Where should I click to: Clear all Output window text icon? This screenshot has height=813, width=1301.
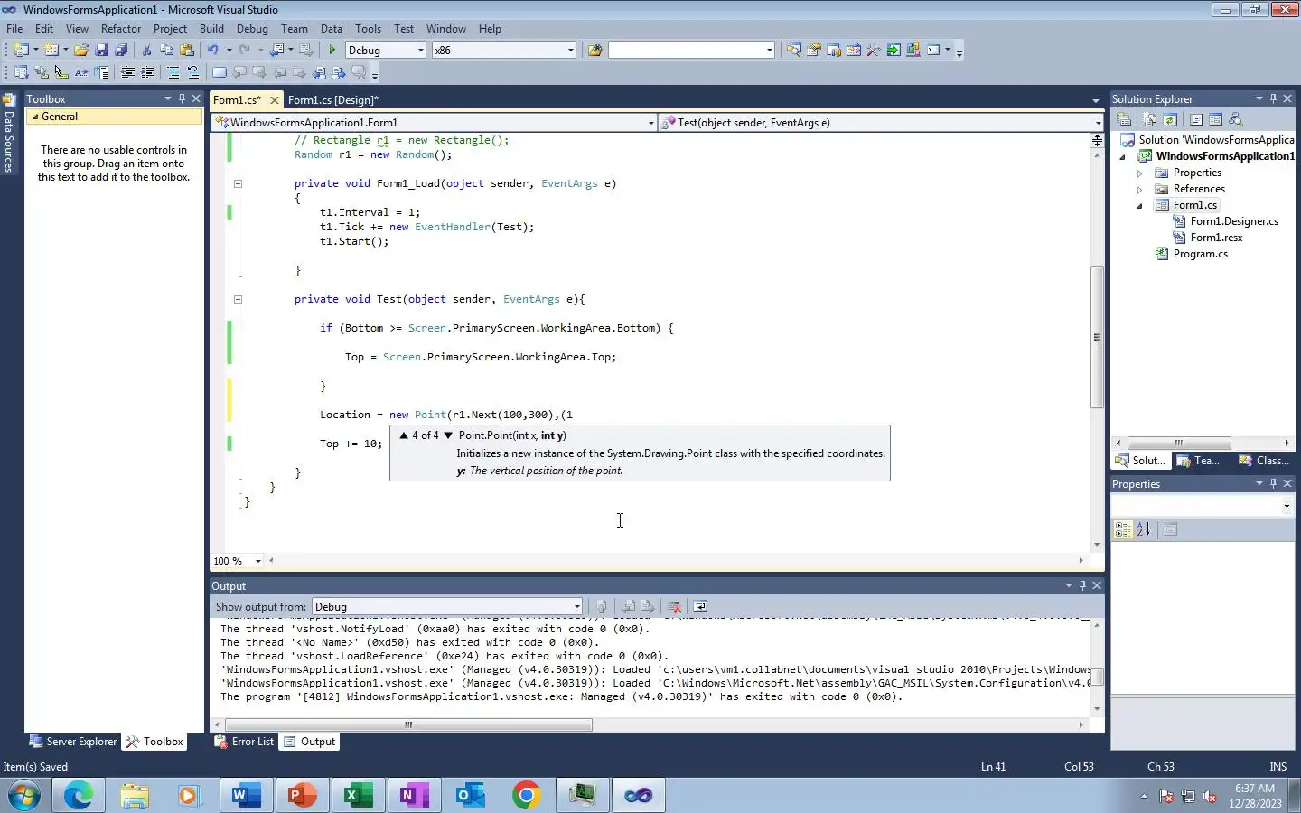click(674, 607)
